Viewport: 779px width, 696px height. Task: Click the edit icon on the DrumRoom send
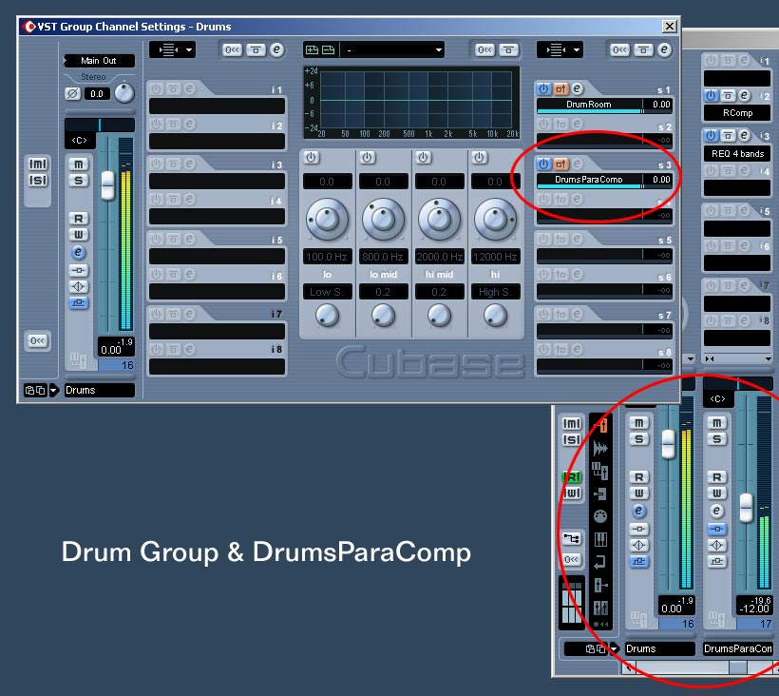[577, 89]
